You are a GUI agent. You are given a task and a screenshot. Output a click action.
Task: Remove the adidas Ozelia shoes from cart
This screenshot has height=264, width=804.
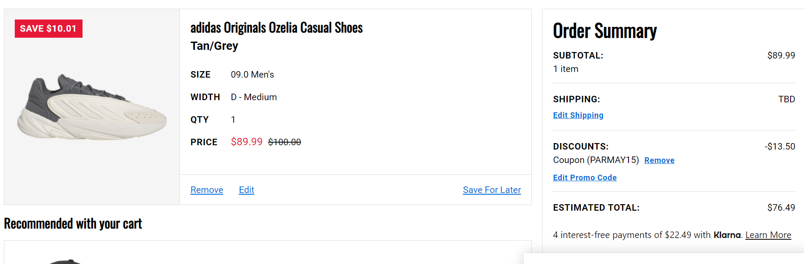(207, 190)
